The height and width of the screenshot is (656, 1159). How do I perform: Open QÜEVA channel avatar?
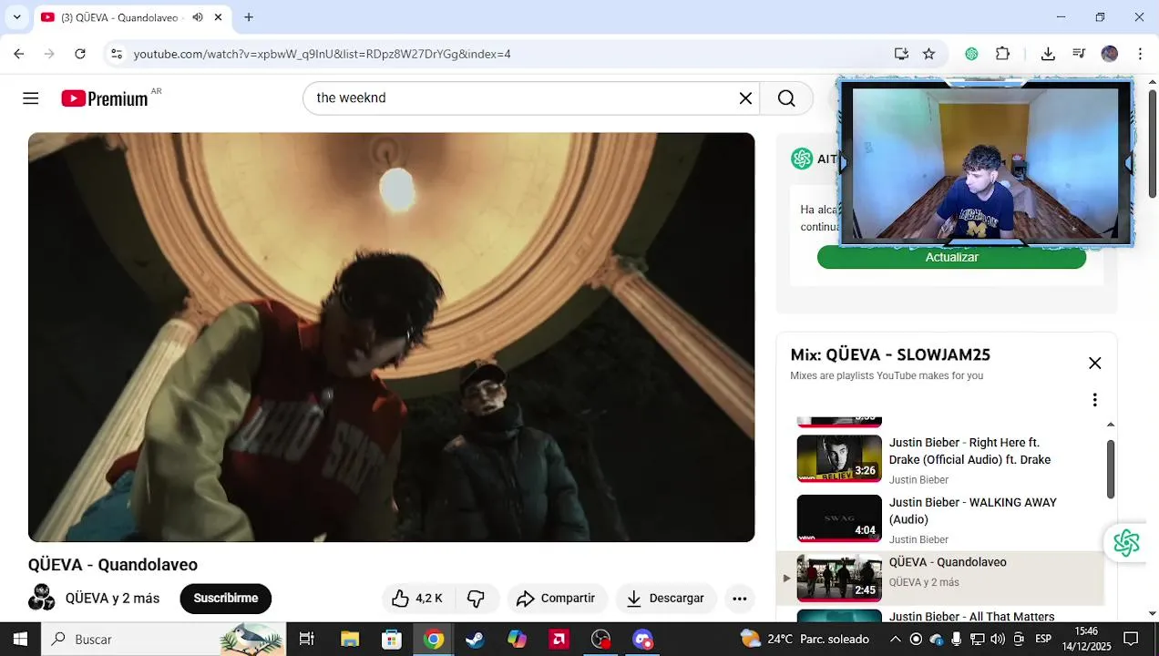coord(42,598)
